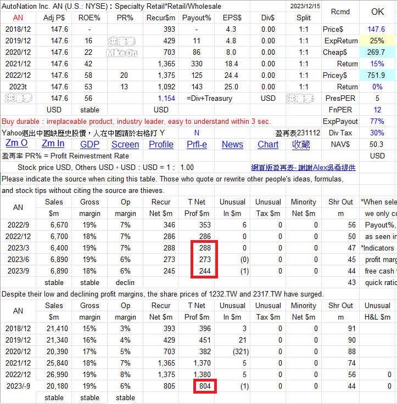Click the N input cell for China
This screenshot has height=404, width=397.
(197, 133)
